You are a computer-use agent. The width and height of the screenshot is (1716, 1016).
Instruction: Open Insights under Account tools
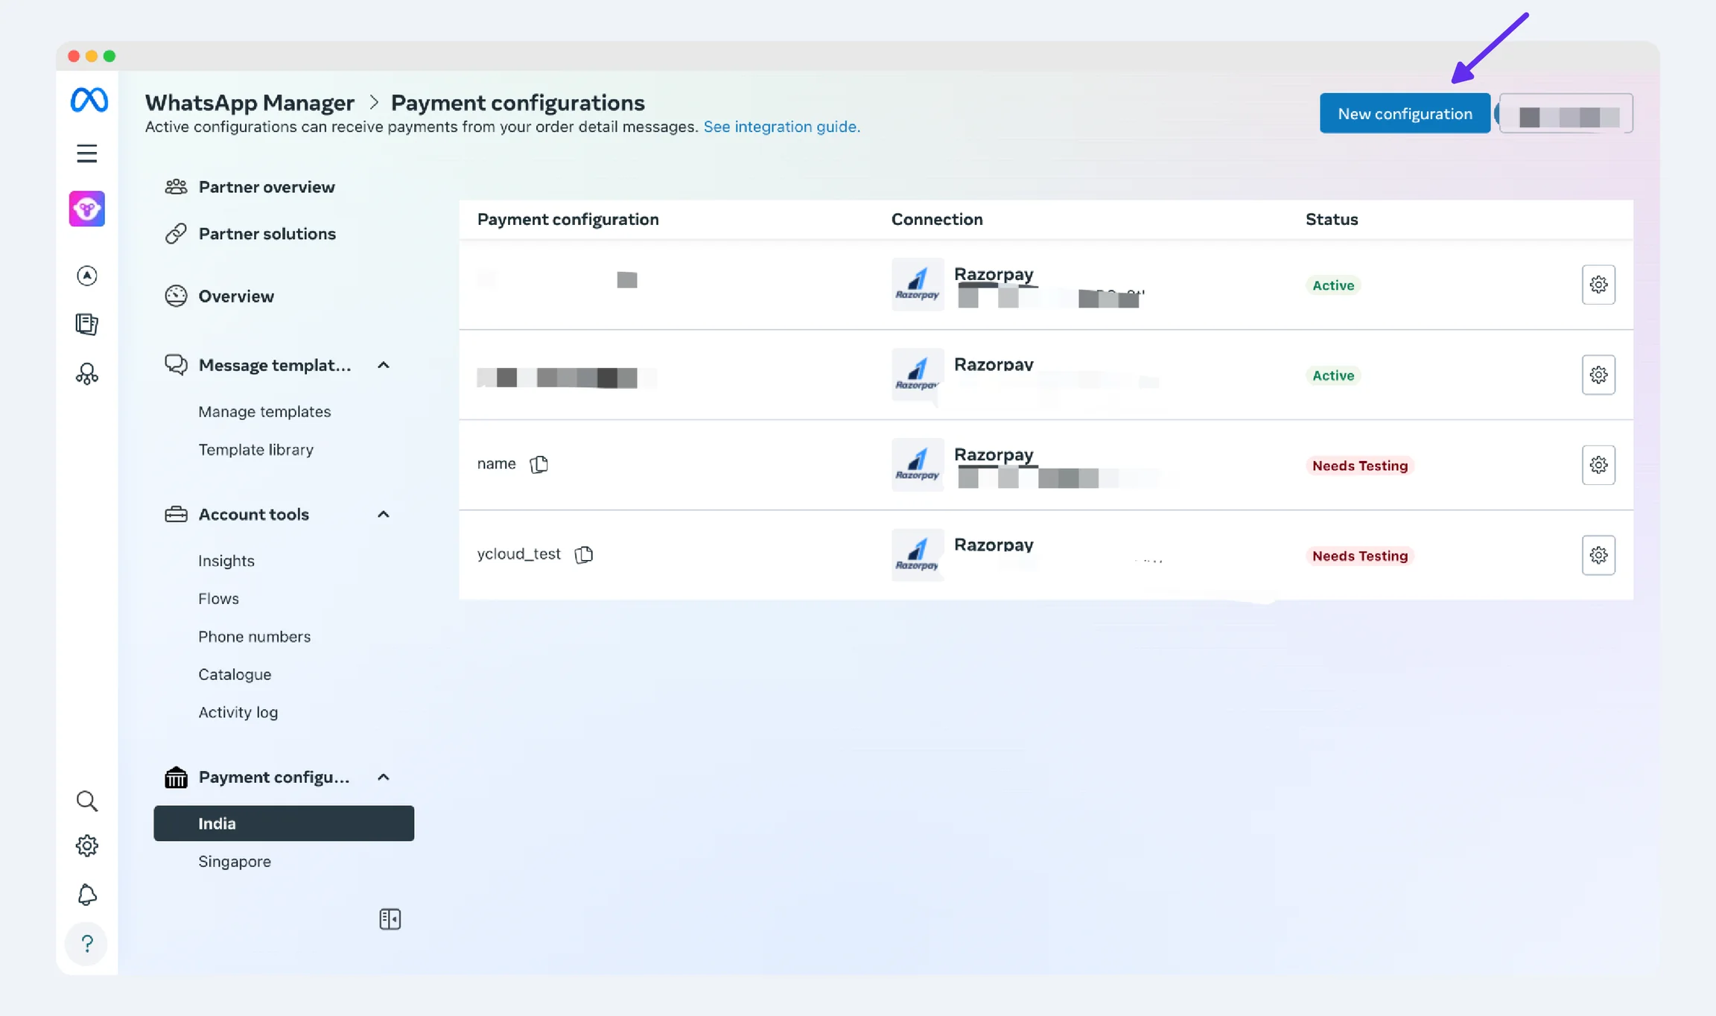click(x=226, y=561)
